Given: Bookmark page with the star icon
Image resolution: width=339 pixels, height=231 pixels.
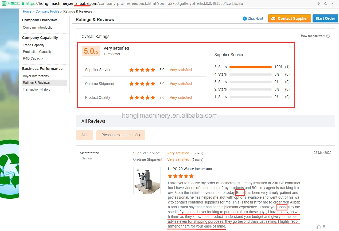Looking at the screenshot, I should coord(326,4).
